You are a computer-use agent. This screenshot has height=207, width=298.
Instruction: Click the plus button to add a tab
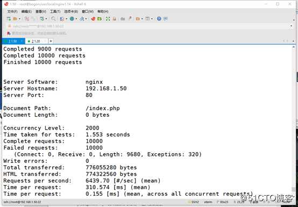[51, 41]
